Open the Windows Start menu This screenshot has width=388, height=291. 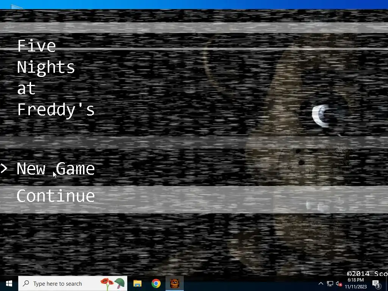[9, 283]
